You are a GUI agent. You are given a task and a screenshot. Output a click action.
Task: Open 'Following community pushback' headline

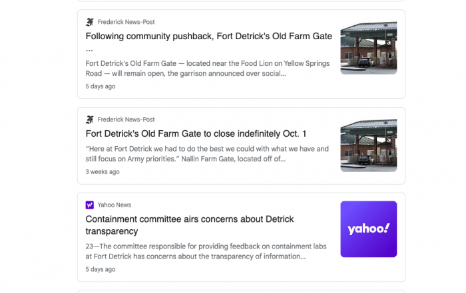pyautogui.click(x=208, y=42)
